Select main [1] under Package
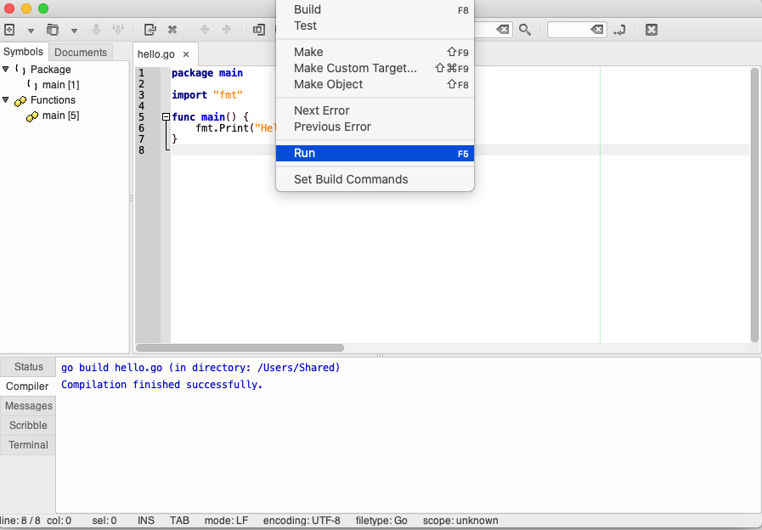762x530 pixels. pos(60,85)
